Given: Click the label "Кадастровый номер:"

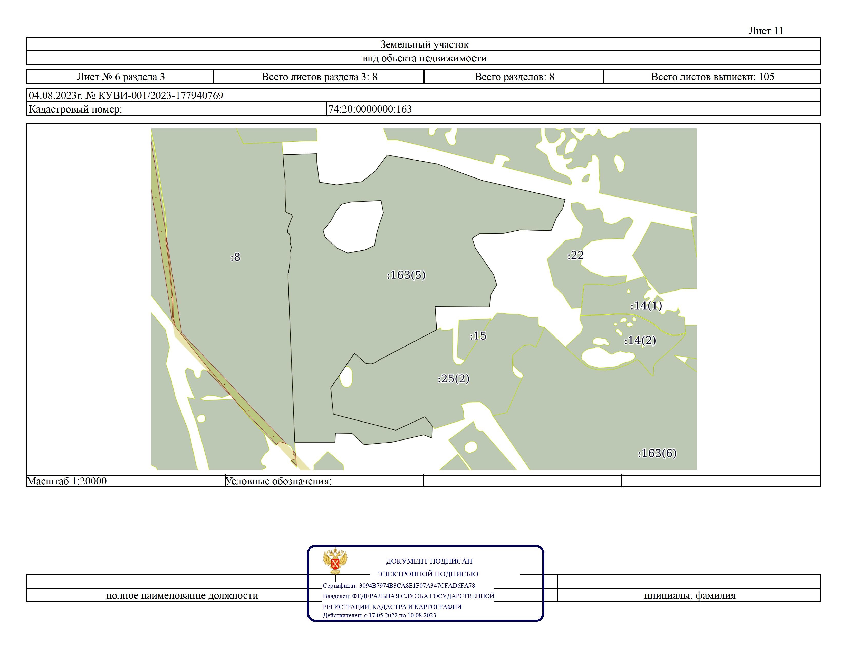Looking at the screenshot, I should (x=75, y=109).
